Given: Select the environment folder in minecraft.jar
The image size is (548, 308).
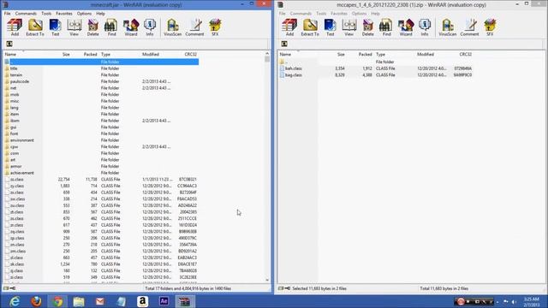Looking at the screenshot, I should (22, 140).
